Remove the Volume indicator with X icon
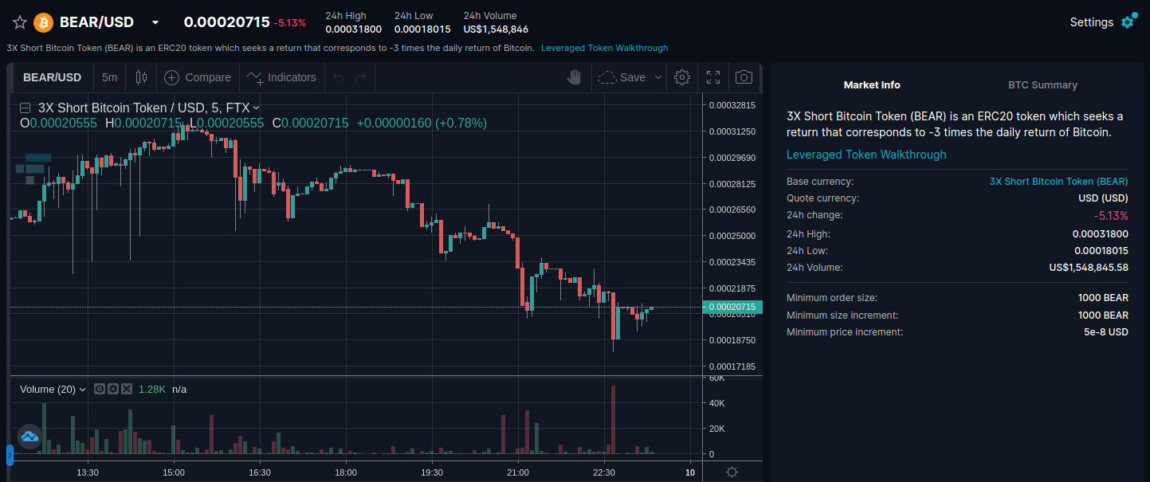1150x482 pixels. click(x=127, y=390)
